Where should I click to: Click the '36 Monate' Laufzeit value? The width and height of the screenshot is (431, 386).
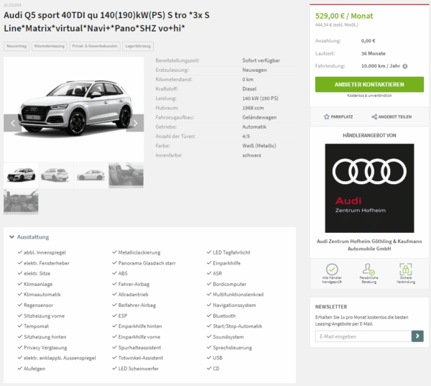(x=374, y=54)
